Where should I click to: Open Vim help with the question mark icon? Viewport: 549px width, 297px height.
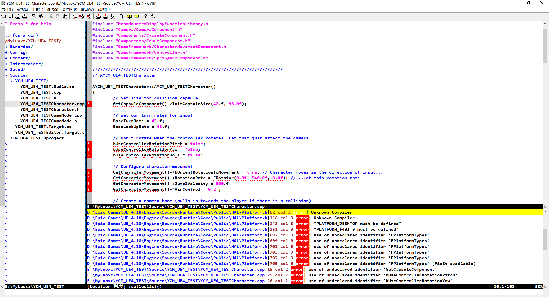pyautogui.click(x=146, y=16)
